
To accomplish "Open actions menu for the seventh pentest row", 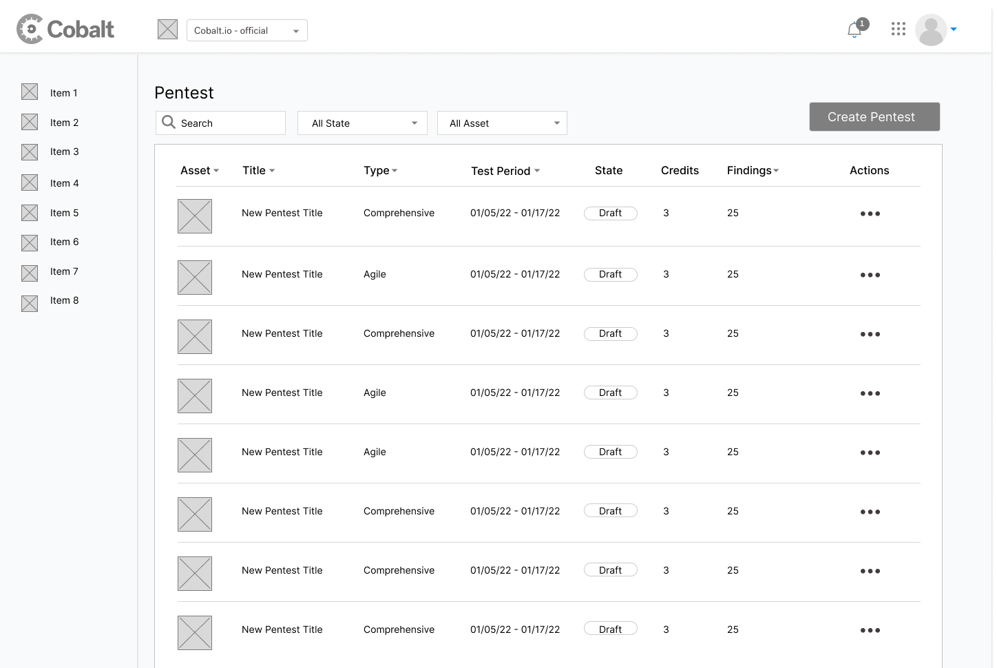I will (x=870, y=571).
